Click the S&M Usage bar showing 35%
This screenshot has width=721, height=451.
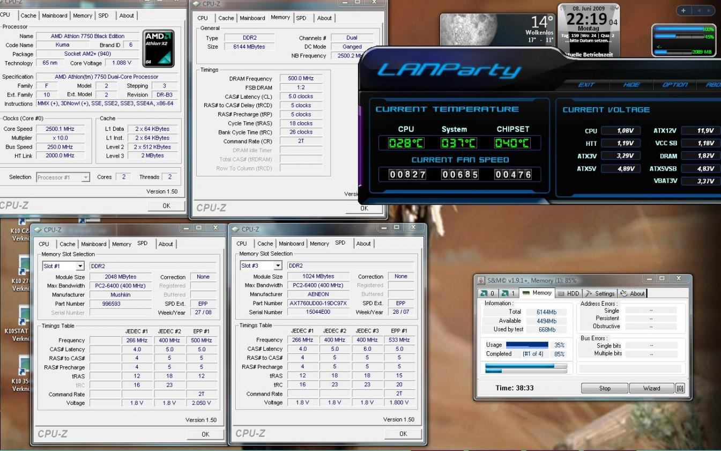pos(527,345)
